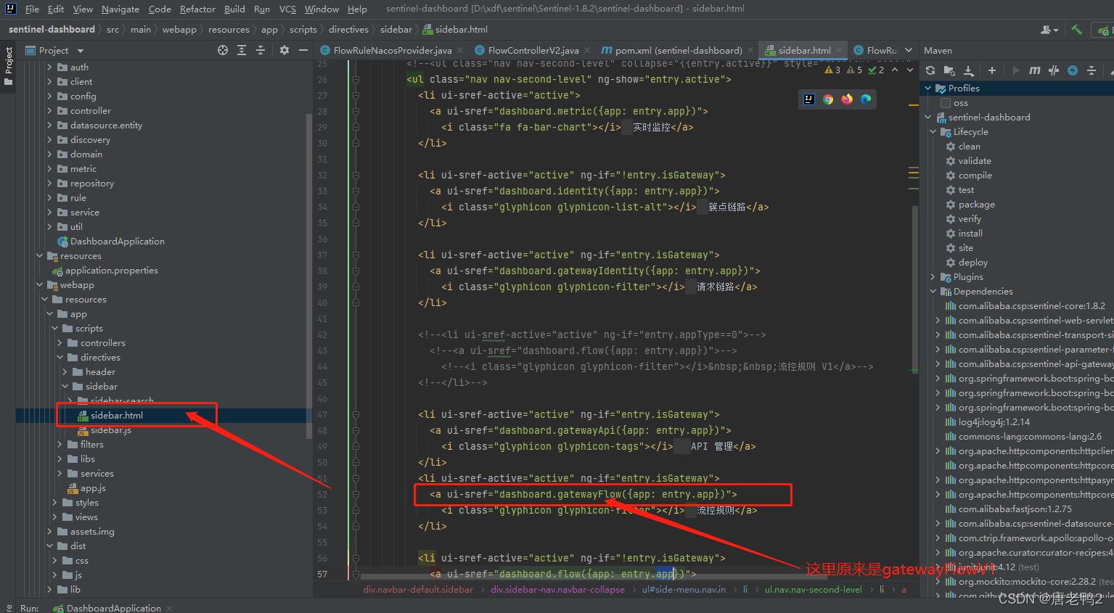Open Project view mode dropdown
This screenshot has height=613, width=1114.
click(81, 51)
